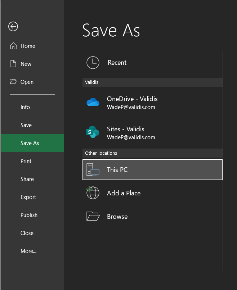Click the back arrow to exit backstage view
This screenshot has height=290, width=237.
[x=13, y=27]
